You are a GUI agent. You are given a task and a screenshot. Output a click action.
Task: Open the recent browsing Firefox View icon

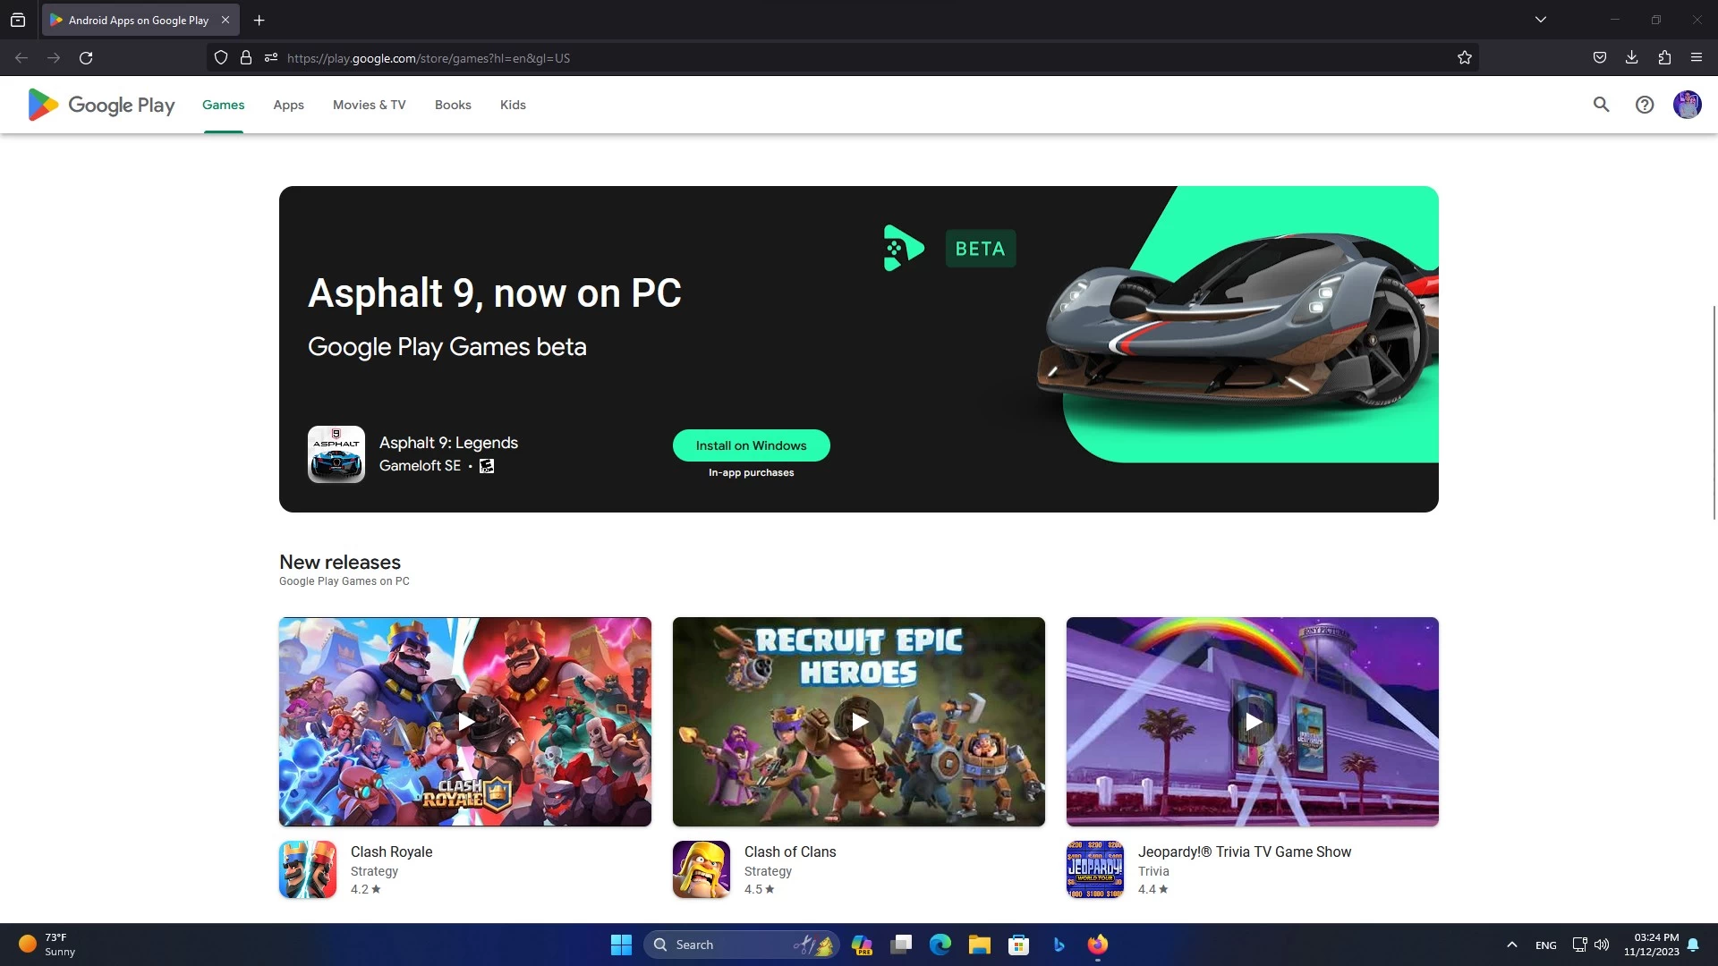18,20
